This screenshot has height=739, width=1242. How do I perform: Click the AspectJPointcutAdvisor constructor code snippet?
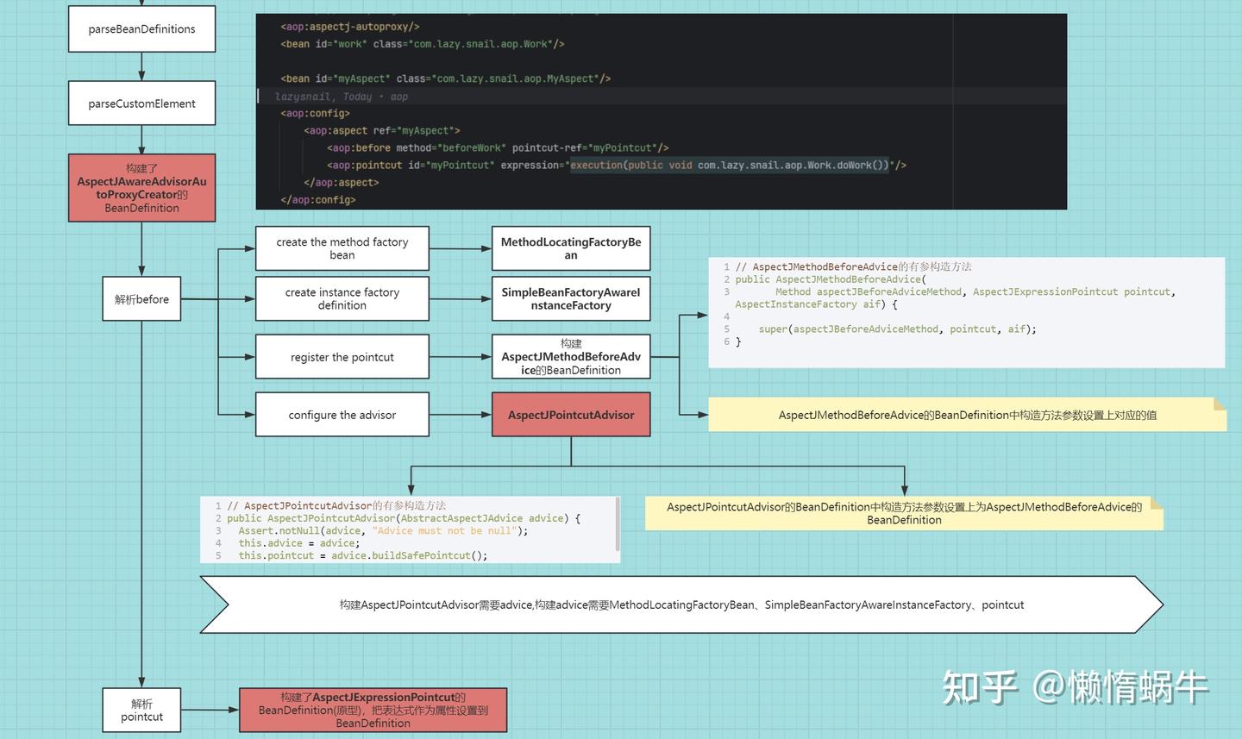[x=410, y=529]
